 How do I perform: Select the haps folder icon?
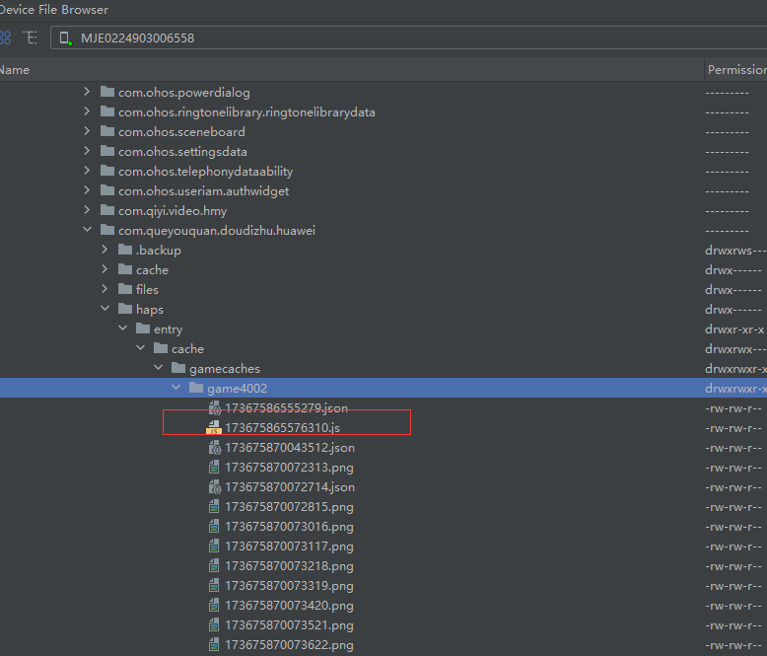pyautogui.click(x=125, y=309)
